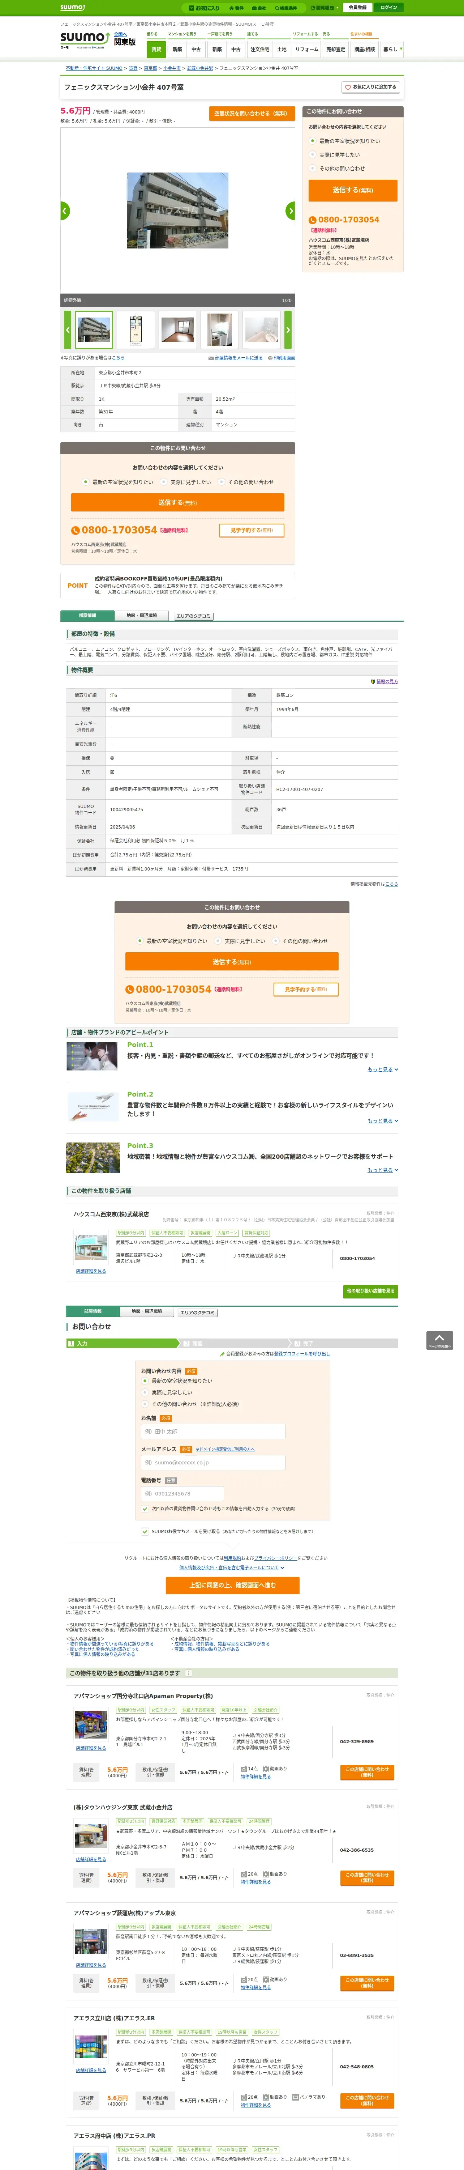Click 印刷用画面 printer icon link
The image size is (464, 2170).
point(281,358)
